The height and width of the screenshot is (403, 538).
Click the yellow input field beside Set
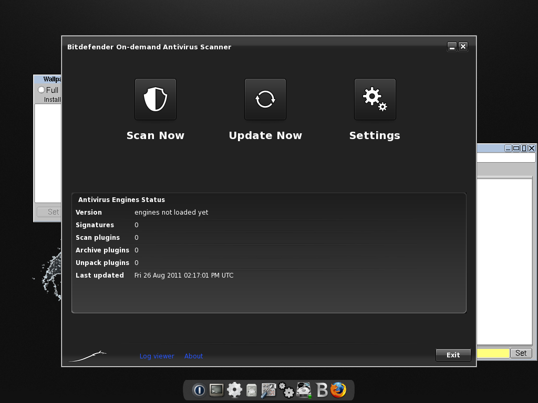click(493, 353)
